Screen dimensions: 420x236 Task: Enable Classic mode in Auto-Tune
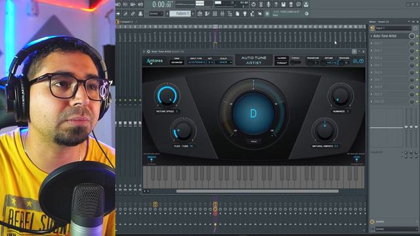(x=282, y=58)
